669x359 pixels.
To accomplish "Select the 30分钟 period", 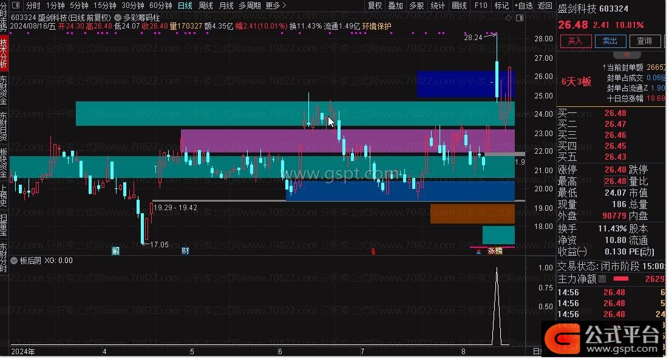I will [133, 5].
